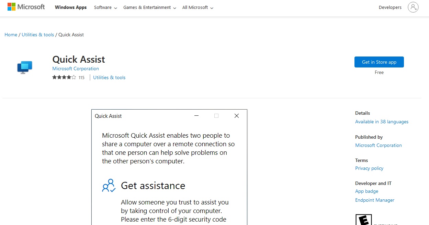Click the Get in Store app button
Screen dimensions: 429x225
click(379, 62)
